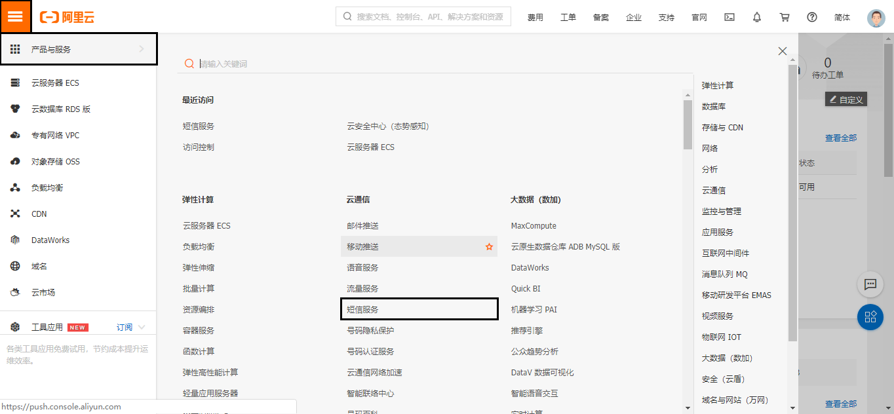Screen dimensions: 894x414
Task: Open 短信服务 under 云通信
Action: click(362, 309)
